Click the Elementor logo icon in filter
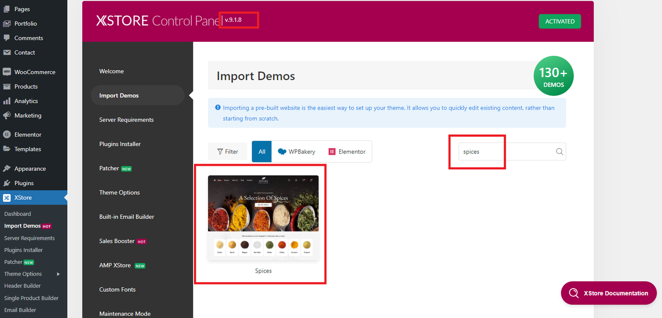The image size is (662, 318). [x=332, y=152]
